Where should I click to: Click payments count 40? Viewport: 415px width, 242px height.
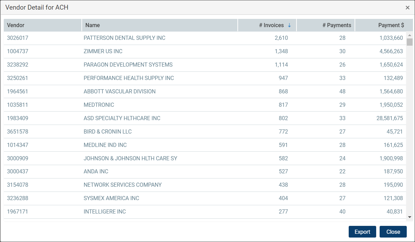pos(343,211)
